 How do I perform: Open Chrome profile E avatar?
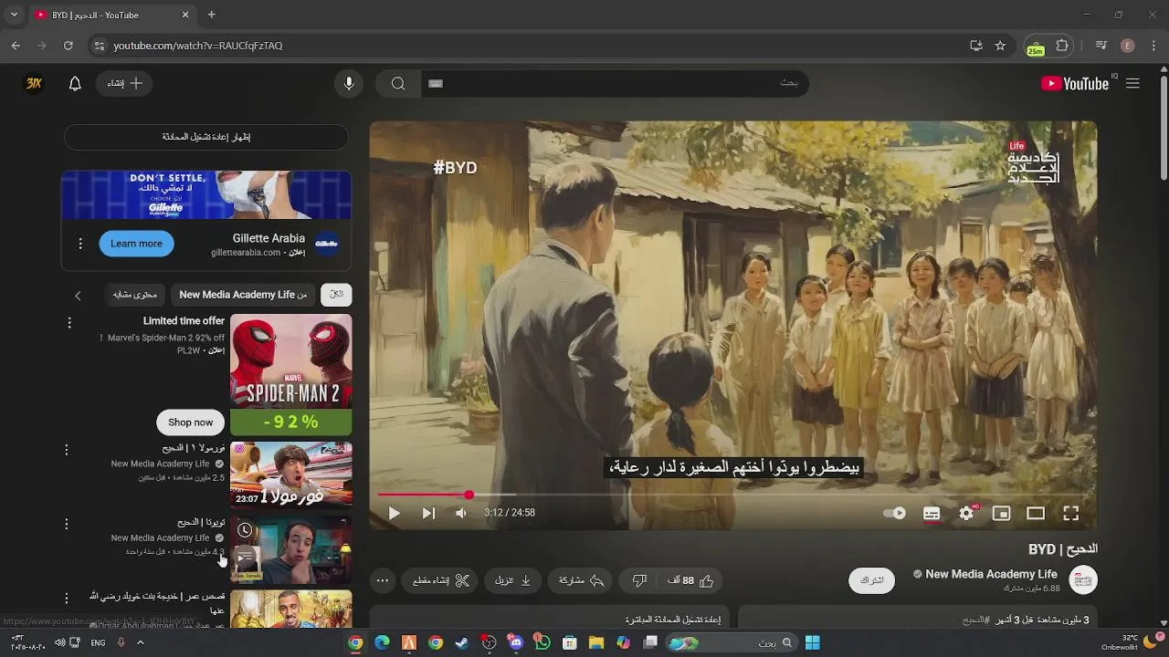[1127, 46]
